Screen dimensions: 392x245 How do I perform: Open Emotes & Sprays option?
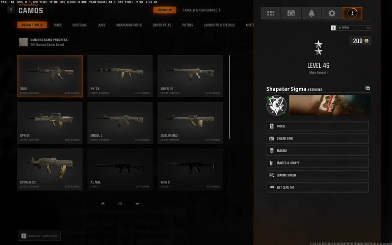[x=318, y=163]
